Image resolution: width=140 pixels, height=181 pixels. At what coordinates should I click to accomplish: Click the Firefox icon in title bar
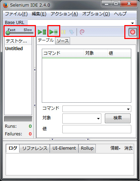point(6,5)
